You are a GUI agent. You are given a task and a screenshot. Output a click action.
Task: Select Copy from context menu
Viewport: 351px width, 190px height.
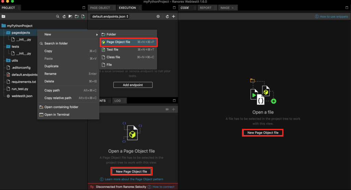[x=68, y=51]
